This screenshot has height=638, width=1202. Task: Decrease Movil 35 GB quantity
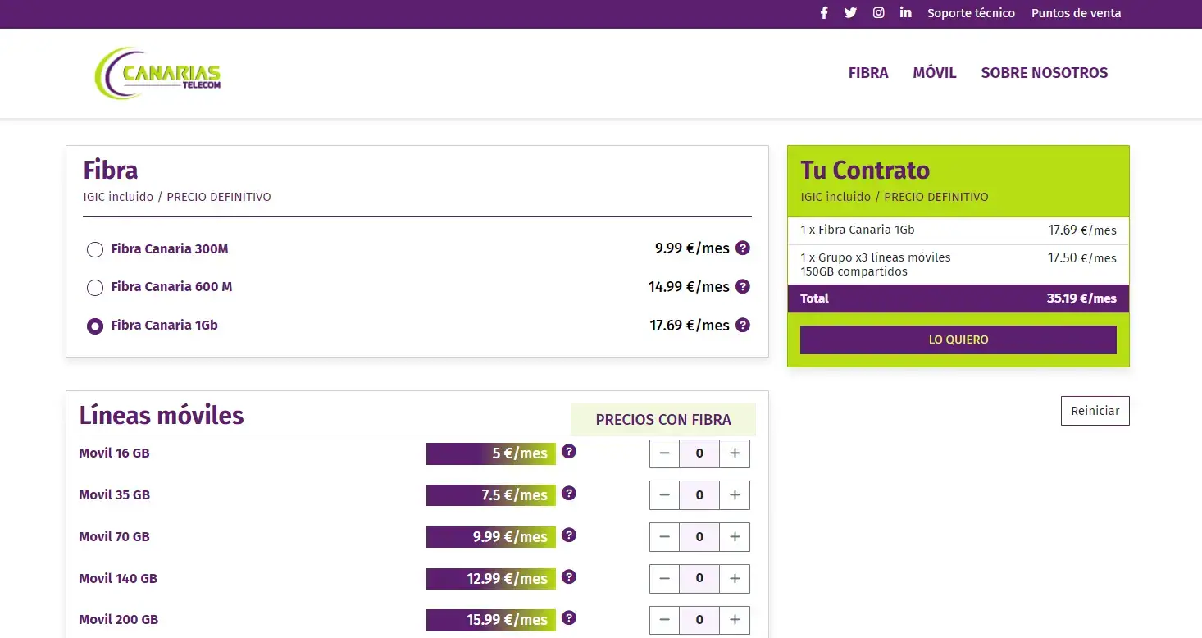pos(664,495)
